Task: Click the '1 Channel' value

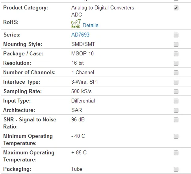Action: (x=83, y=72)
